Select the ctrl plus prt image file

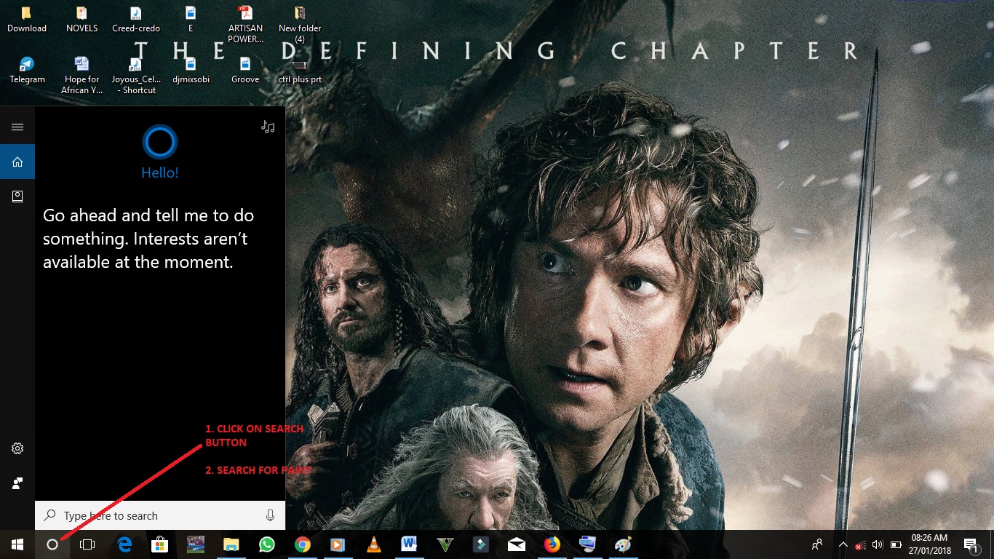[300, 72]
